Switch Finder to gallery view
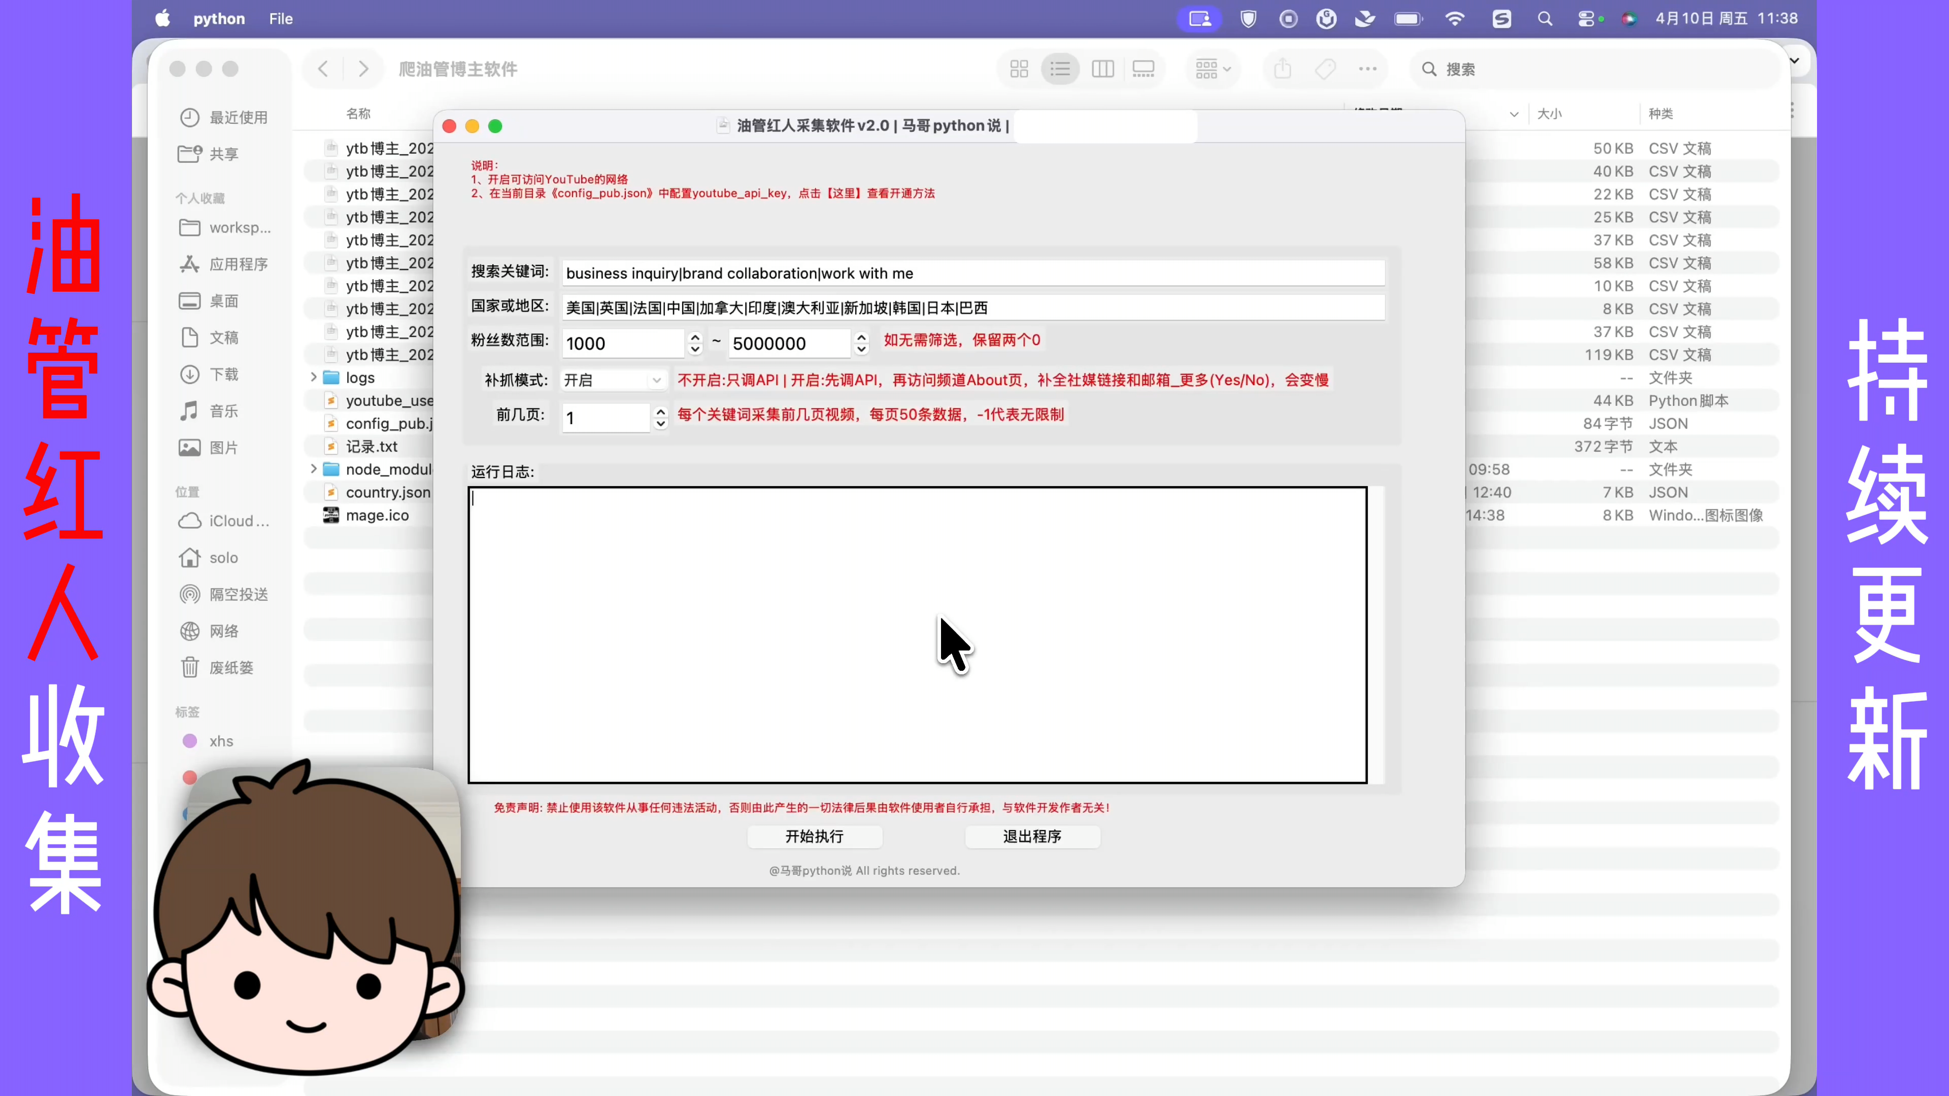1949x1096 pixels. tap(1143, 69)
